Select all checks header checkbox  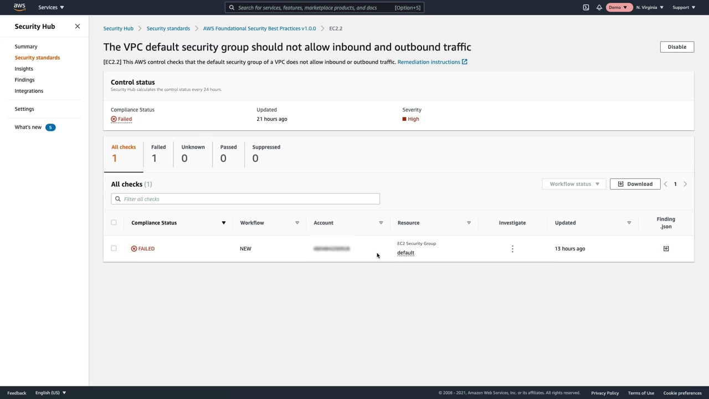[114, 223]
